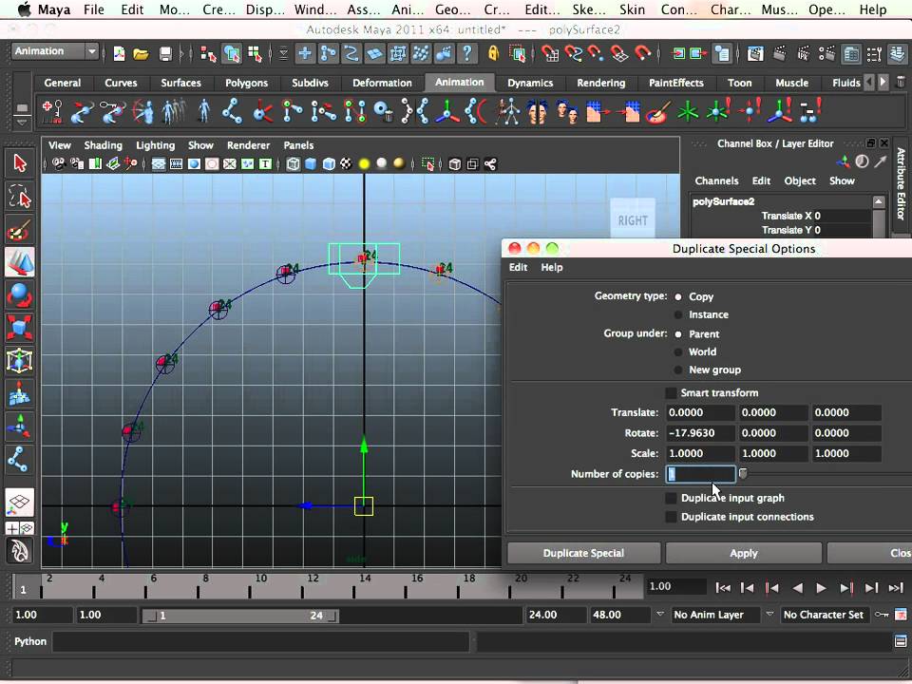Open the script editor icon
Image resolution: width=912 pixels, height=684 pixels.
(x=901, y=641)
